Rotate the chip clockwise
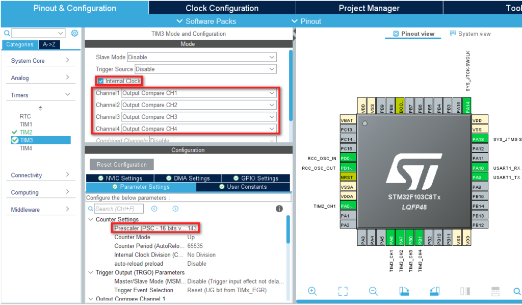 (x=404, y=291)
